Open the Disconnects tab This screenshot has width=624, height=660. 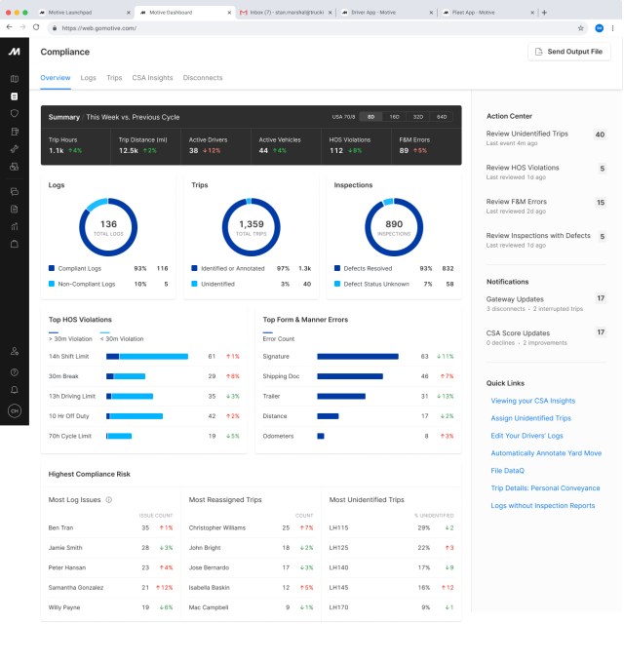click(x=203, y=78)
